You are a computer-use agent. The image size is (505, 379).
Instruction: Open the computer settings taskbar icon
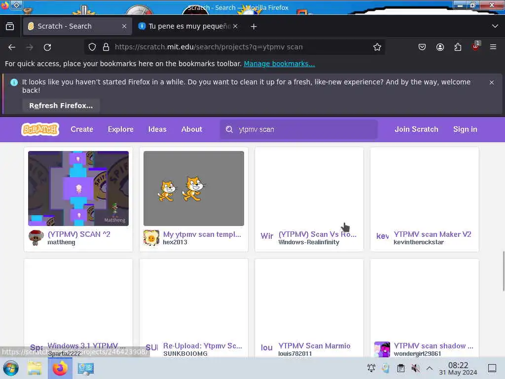coord(86,368)
